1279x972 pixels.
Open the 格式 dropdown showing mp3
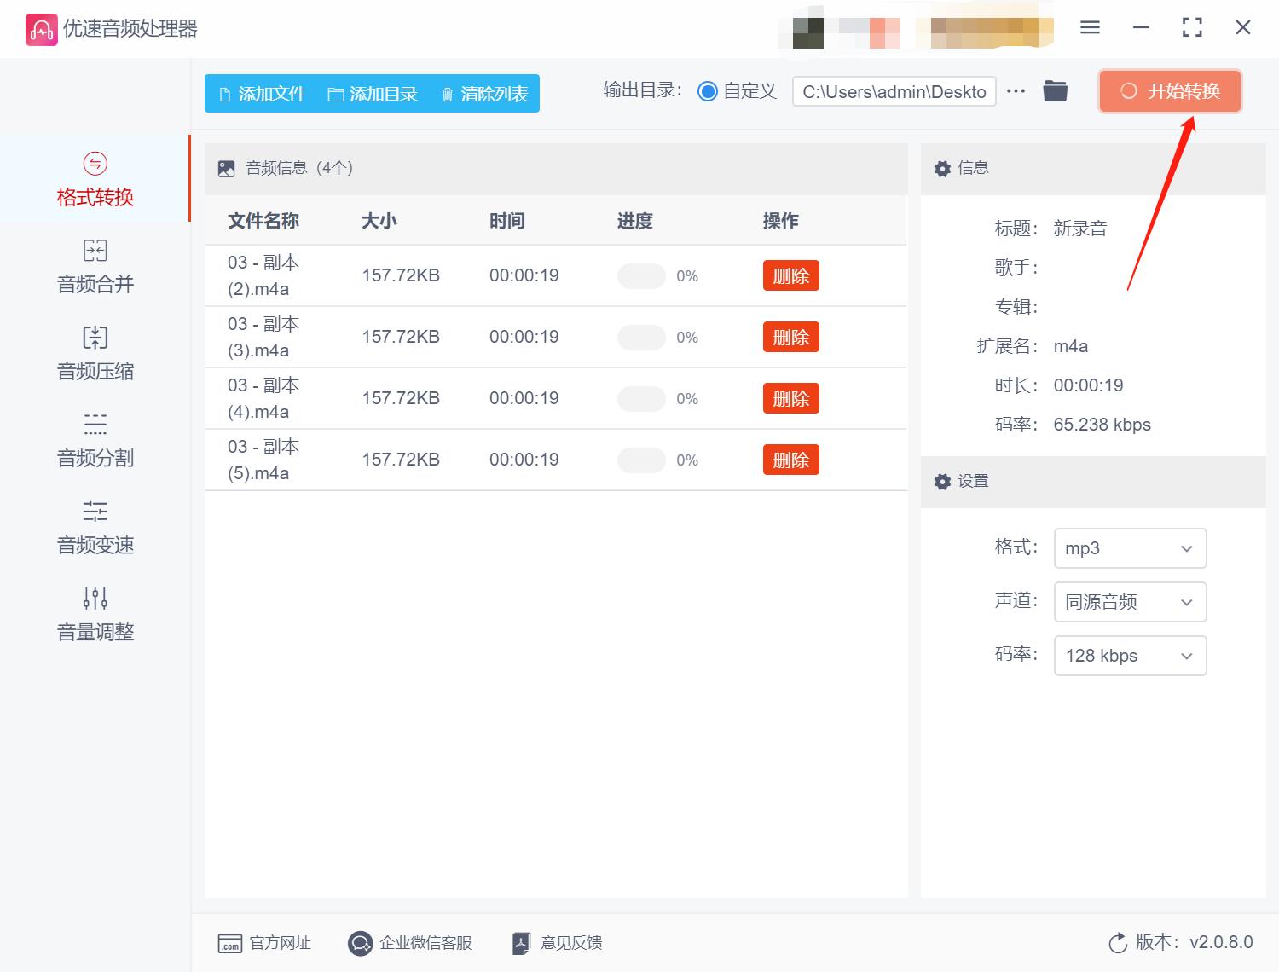point(1130,548)
